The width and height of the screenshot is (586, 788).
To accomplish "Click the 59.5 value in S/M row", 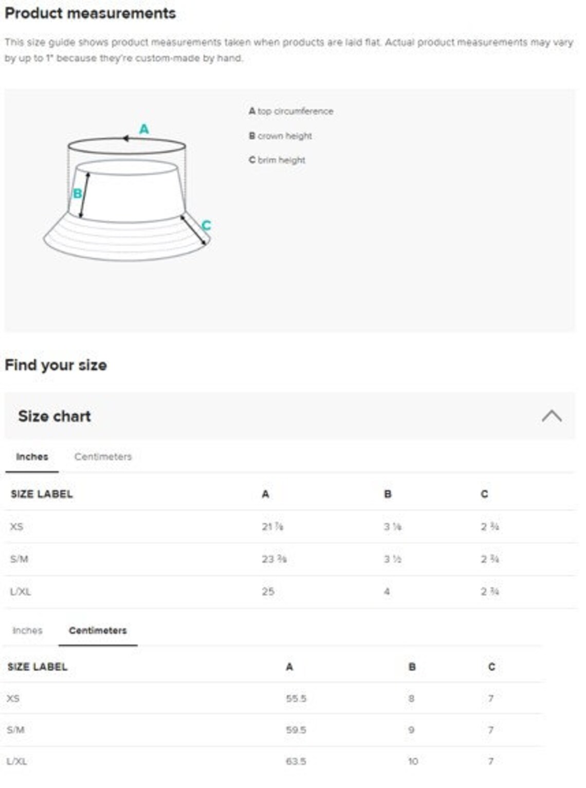I will 296,730.
